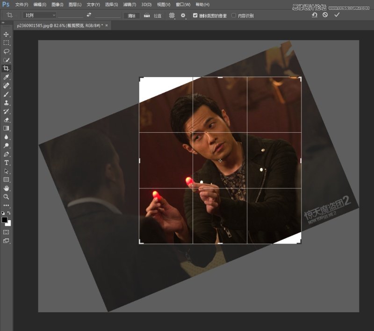Enable the 内容识别 checkbox
374x331 pixels.
(x=234, y=15)
